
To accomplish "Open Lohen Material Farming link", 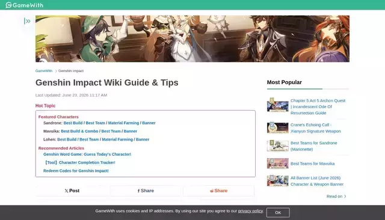I will pos(117,139).
